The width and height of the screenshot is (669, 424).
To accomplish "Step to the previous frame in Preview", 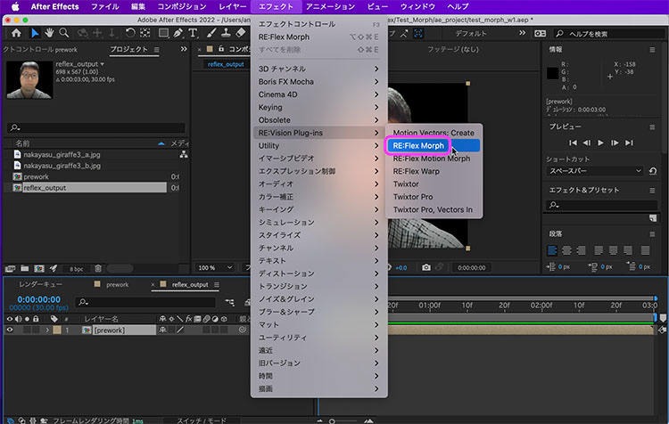I will tap(587, 143).
